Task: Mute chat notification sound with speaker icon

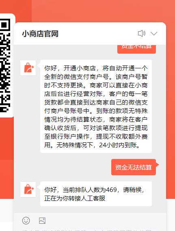Action: (x=142, y=33)
